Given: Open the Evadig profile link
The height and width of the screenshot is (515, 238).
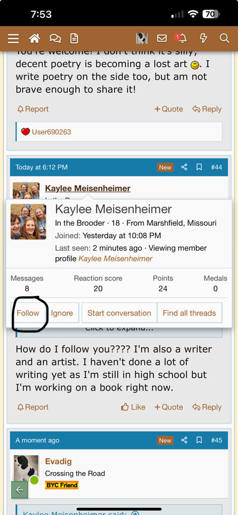Looking at the screenshot, I should point(58,461).
